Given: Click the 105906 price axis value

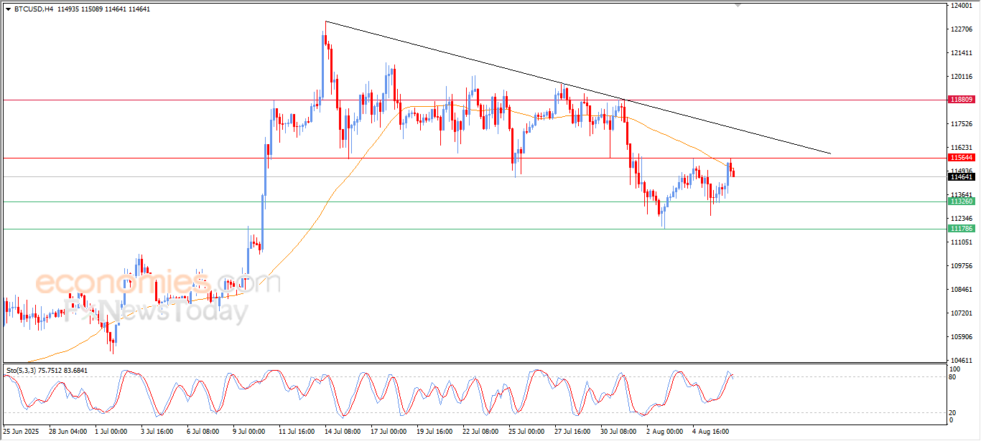Looking at the screenshot, I should click(x=961, y=337).
